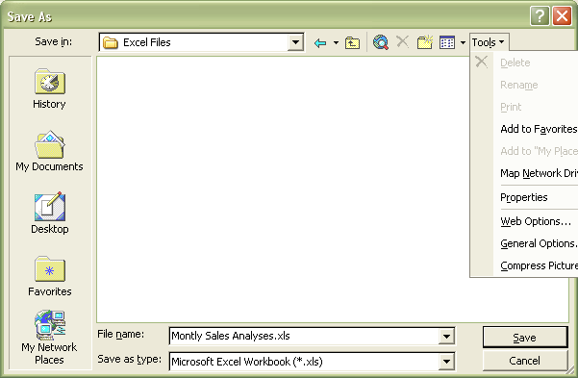Select the Desktop location icon
Viewport: 578px width, 378px height.
click(49, 214)
